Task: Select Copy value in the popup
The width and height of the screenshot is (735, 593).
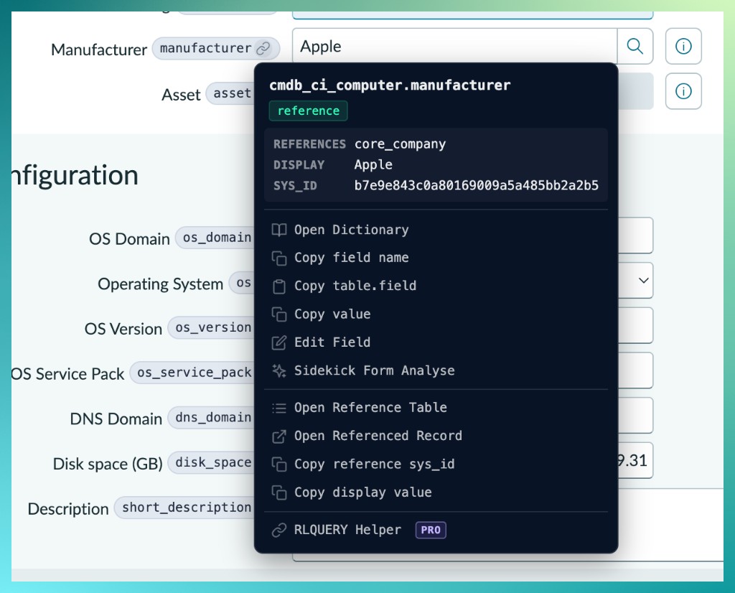Action: pyautogui.click(x=436, y=314)
